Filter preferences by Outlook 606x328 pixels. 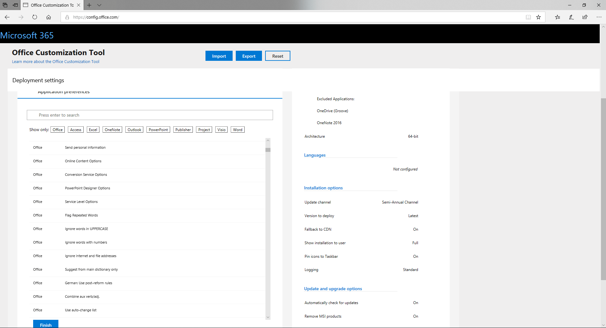(134, 129)
